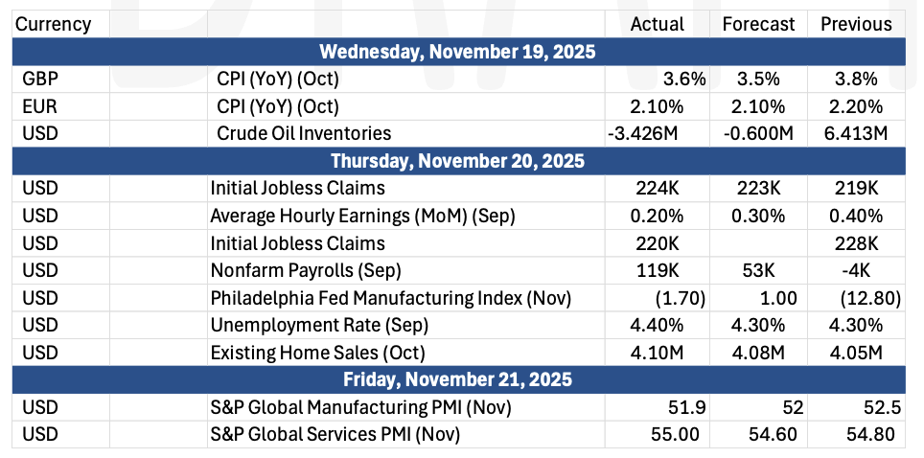
Task: Select the 6.413M previous value cell
Action: pyautogui.click(x=855, y=133)
